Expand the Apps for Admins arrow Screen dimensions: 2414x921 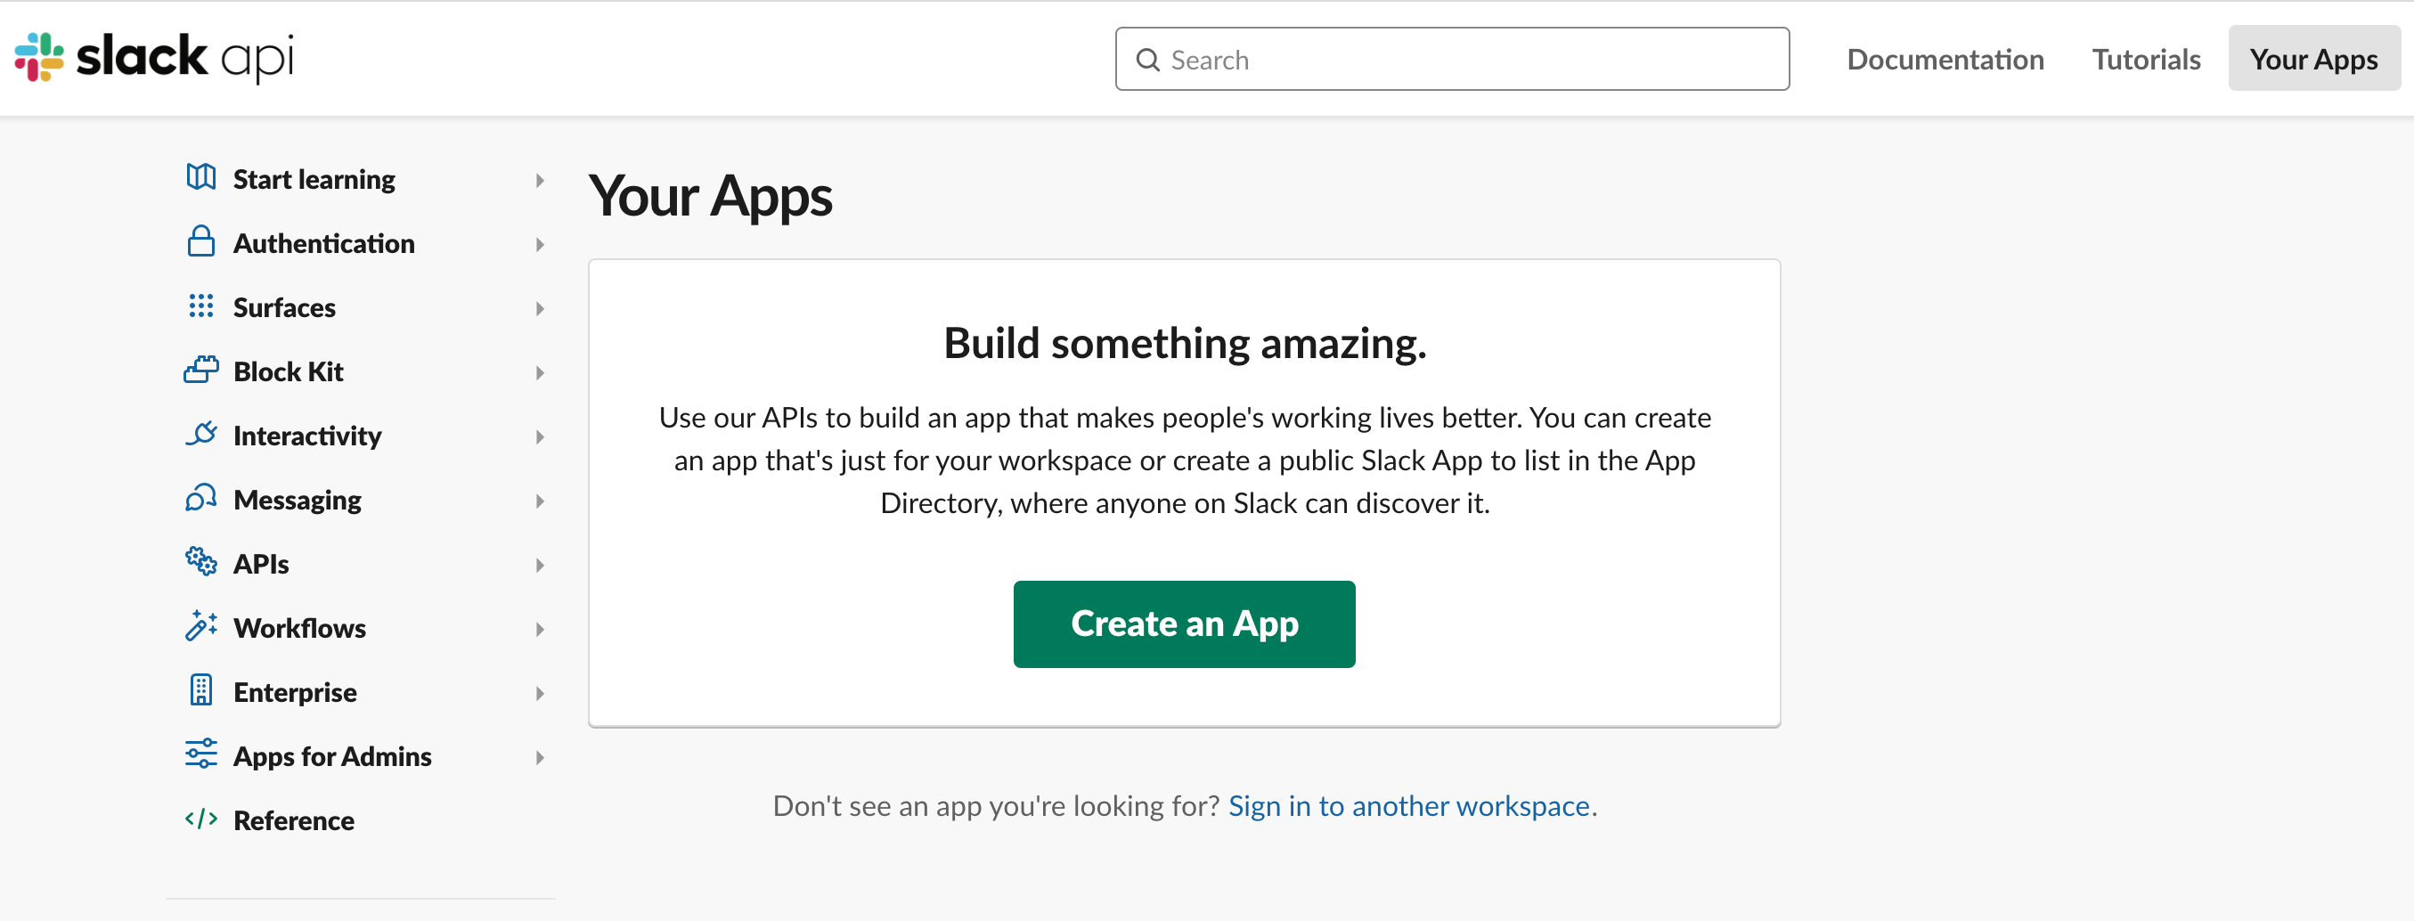pos(540,757)
